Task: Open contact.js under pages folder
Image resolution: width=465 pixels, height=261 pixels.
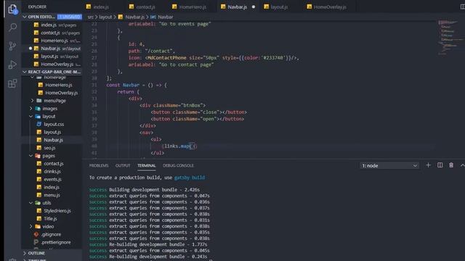Action: coord(52,163)
